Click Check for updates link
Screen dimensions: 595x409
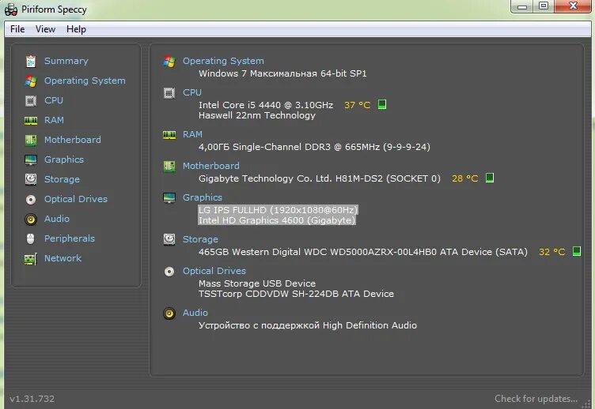coord(536,399)
